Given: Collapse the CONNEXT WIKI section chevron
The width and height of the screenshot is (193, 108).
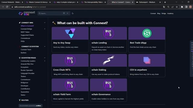Looking at the screenshot, I should [x=45, y=23].
